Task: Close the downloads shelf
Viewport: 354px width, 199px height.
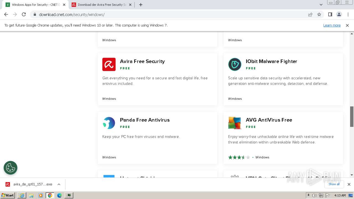Action: coord(349,184)
